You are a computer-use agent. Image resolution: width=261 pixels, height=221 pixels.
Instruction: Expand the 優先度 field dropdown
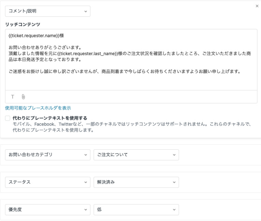tap(48, 209)
